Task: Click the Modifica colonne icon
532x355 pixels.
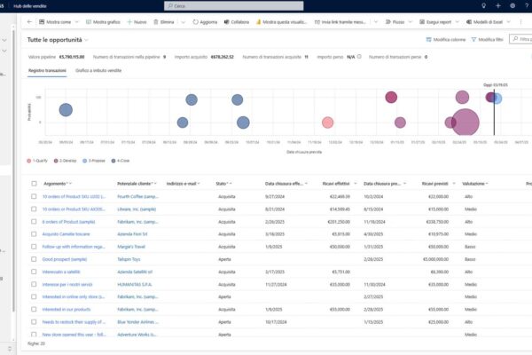Action: pyautogui.click(x=428, y=40)
